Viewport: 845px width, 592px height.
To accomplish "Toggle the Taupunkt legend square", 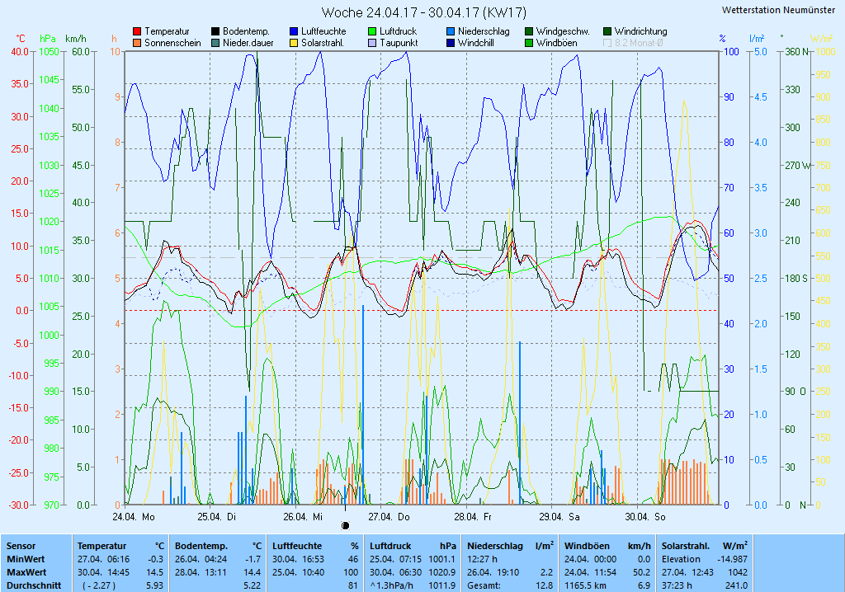I will point(372,43).
